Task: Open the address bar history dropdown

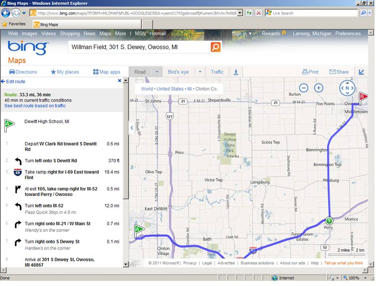Action: (x=240, y=13)
